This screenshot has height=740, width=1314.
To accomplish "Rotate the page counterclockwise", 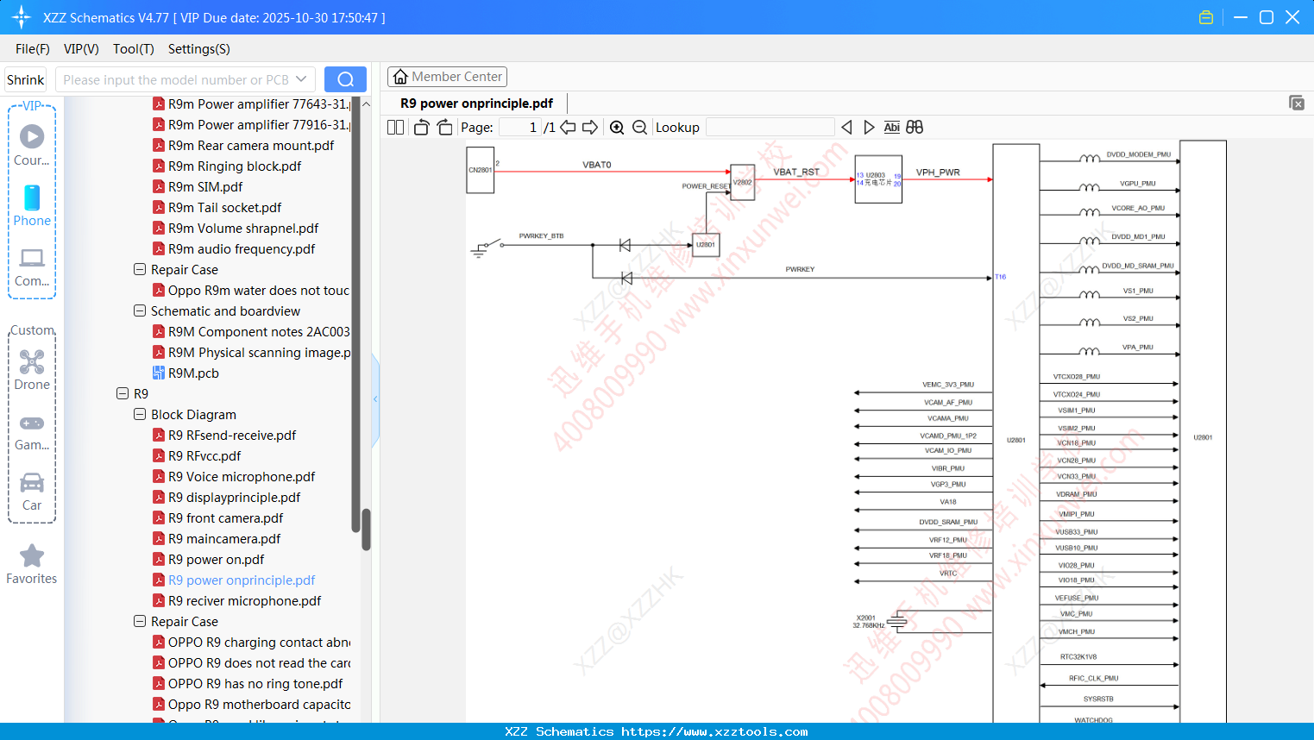I will click(421, 128).
